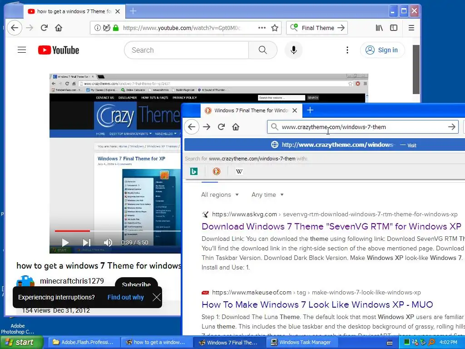
Task: Search with DuckDuckGo one-click engine icon
Action: point(217,171)
